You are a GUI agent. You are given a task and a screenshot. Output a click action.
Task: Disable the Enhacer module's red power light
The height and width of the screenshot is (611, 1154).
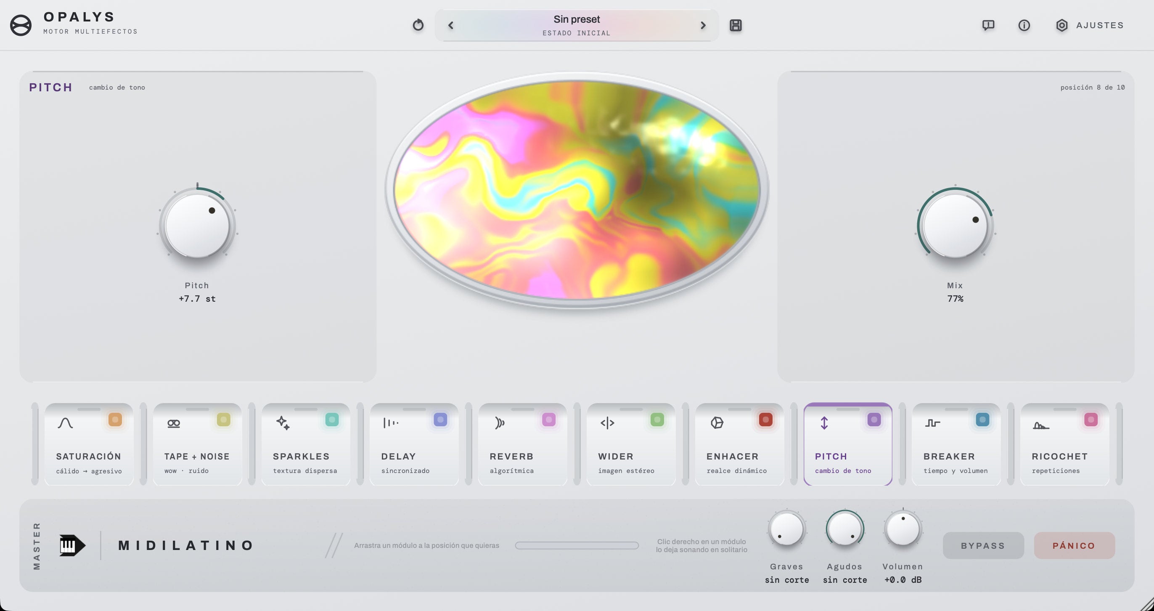pos(765,420)
